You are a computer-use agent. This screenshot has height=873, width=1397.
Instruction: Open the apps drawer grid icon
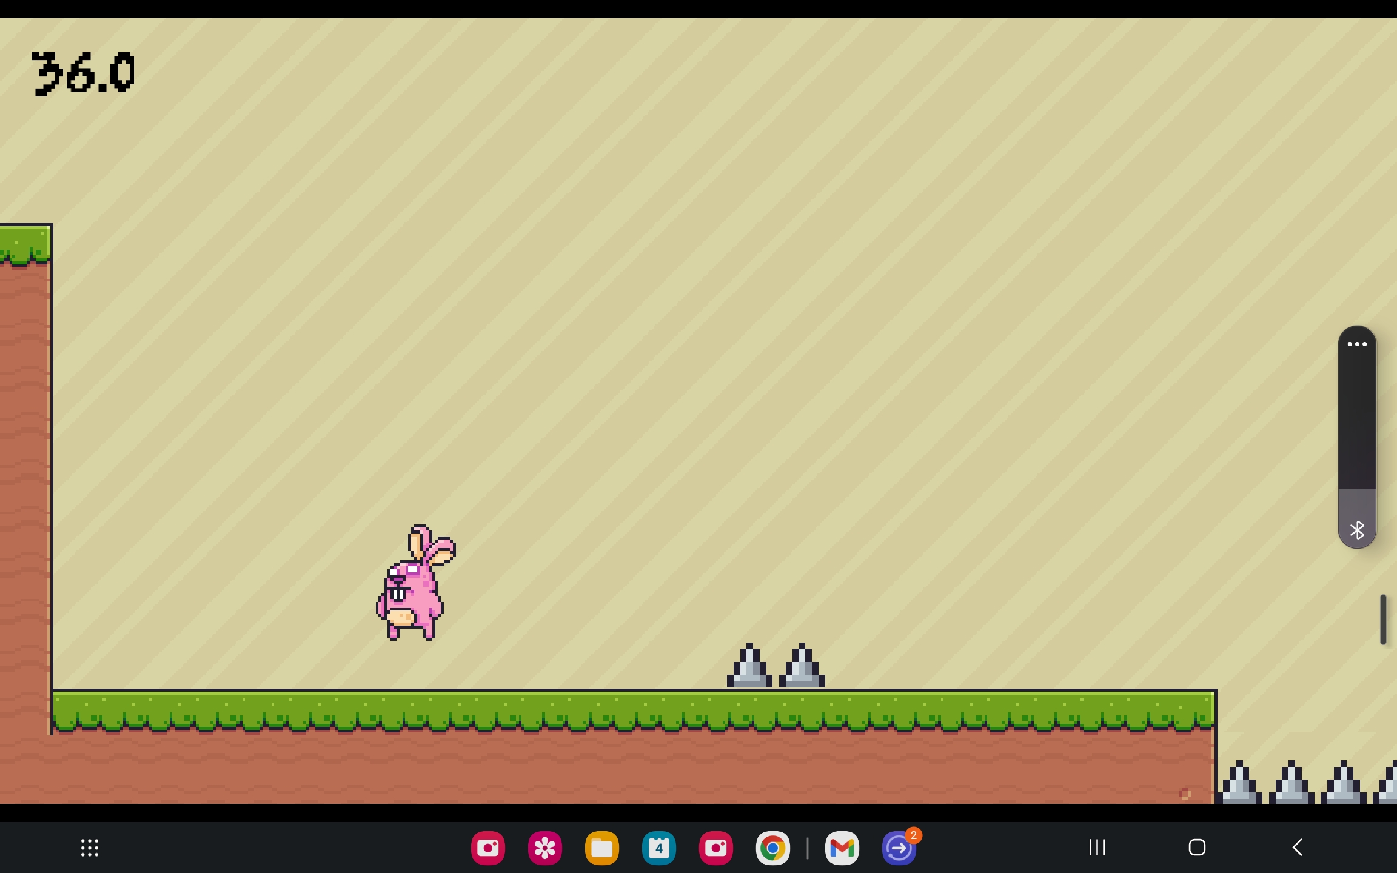[90, 848]
